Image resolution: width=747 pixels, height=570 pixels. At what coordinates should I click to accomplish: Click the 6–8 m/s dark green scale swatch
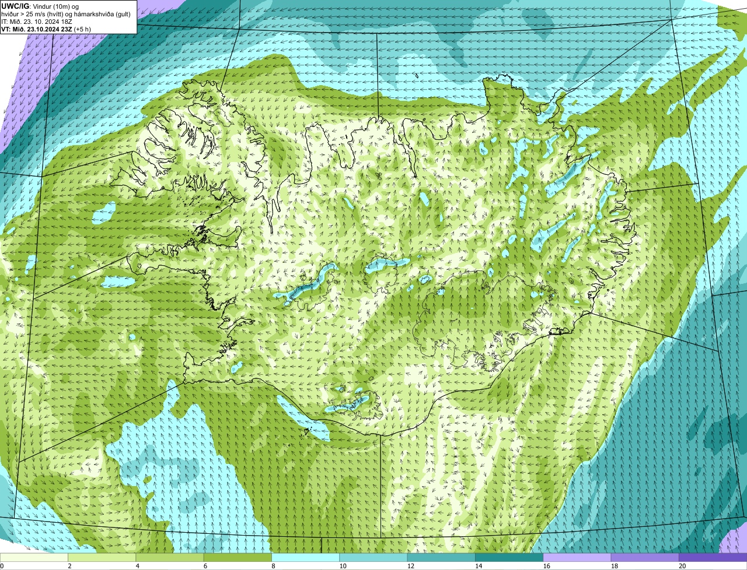tap(238, 557)
